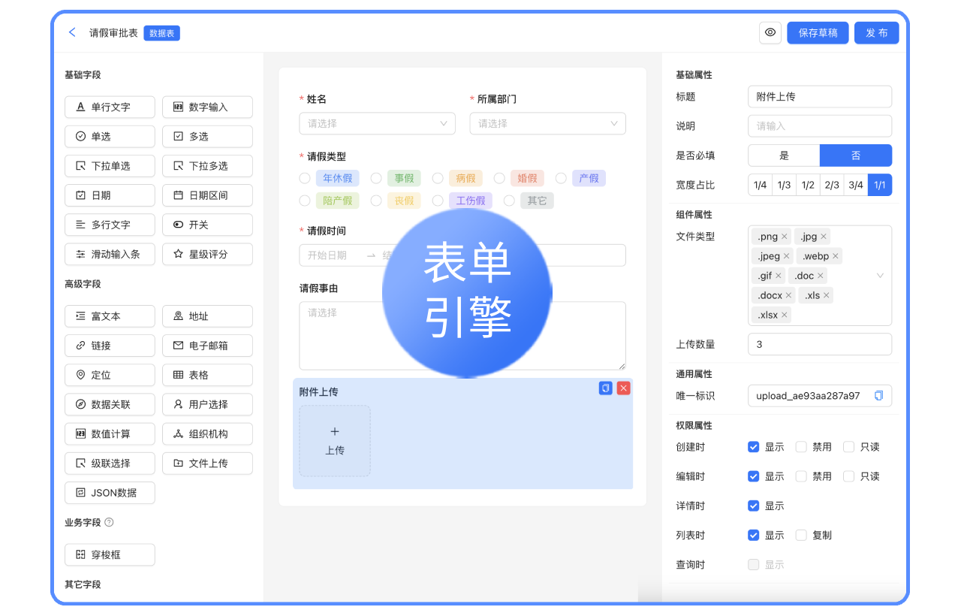Uncheck 显示 for 详情时
Screen dimensions: 961x616
[x=754, y=506]
